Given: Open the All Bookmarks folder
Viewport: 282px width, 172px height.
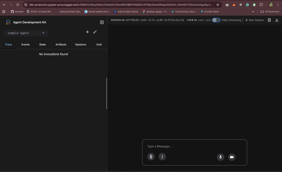Looking at the screenshot, I should coord(270,12).
